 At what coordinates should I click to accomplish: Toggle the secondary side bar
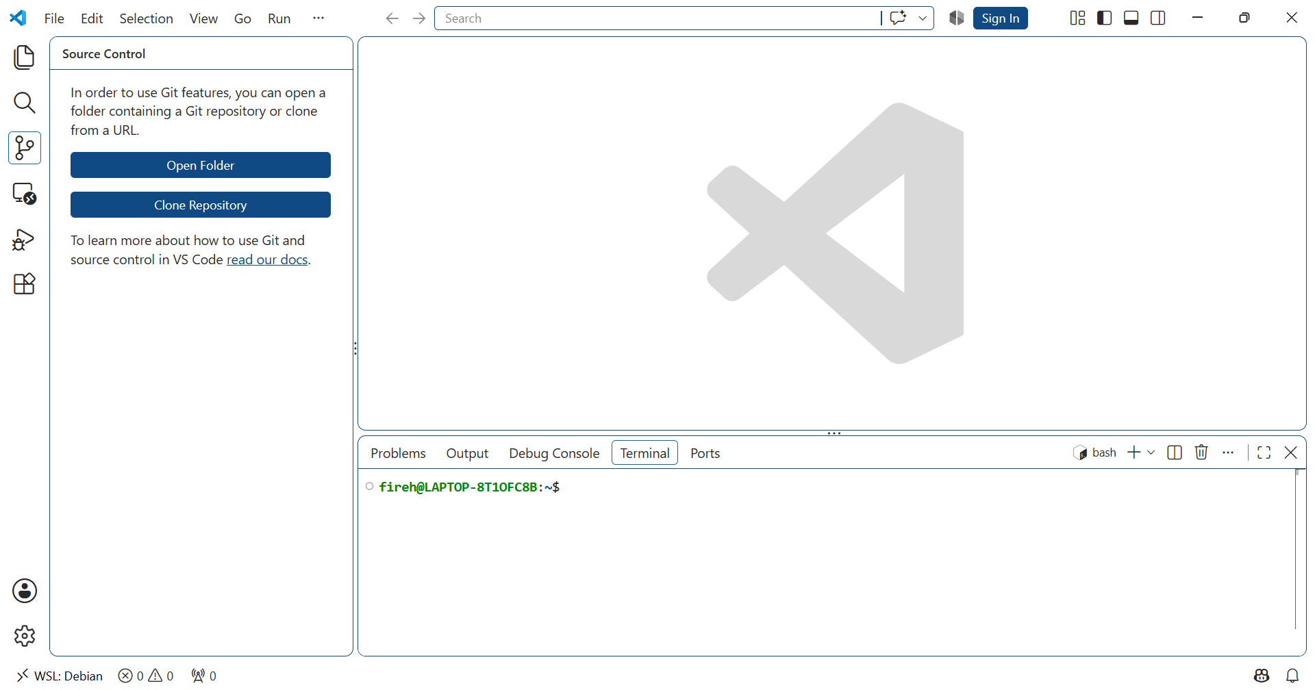coord(1158,18)
